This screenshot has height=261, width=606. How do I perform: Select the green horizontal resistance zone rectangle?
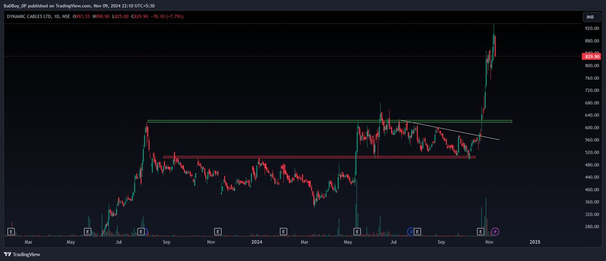pyautogui.click(x=329, y=121)
